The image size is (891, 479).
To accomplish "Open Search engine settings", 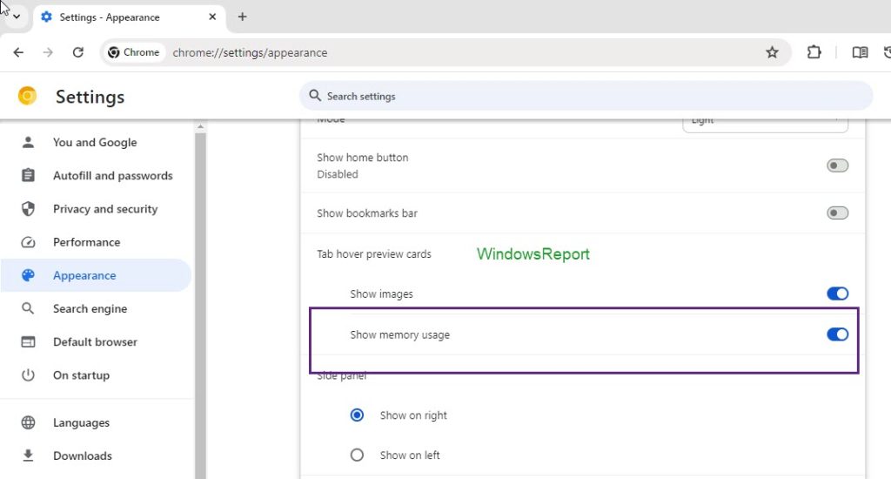I will (96, 308).
